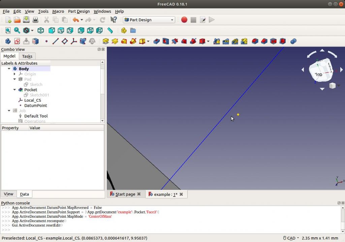Open the additive primitive dropdown arrow

tap(148, 41)
